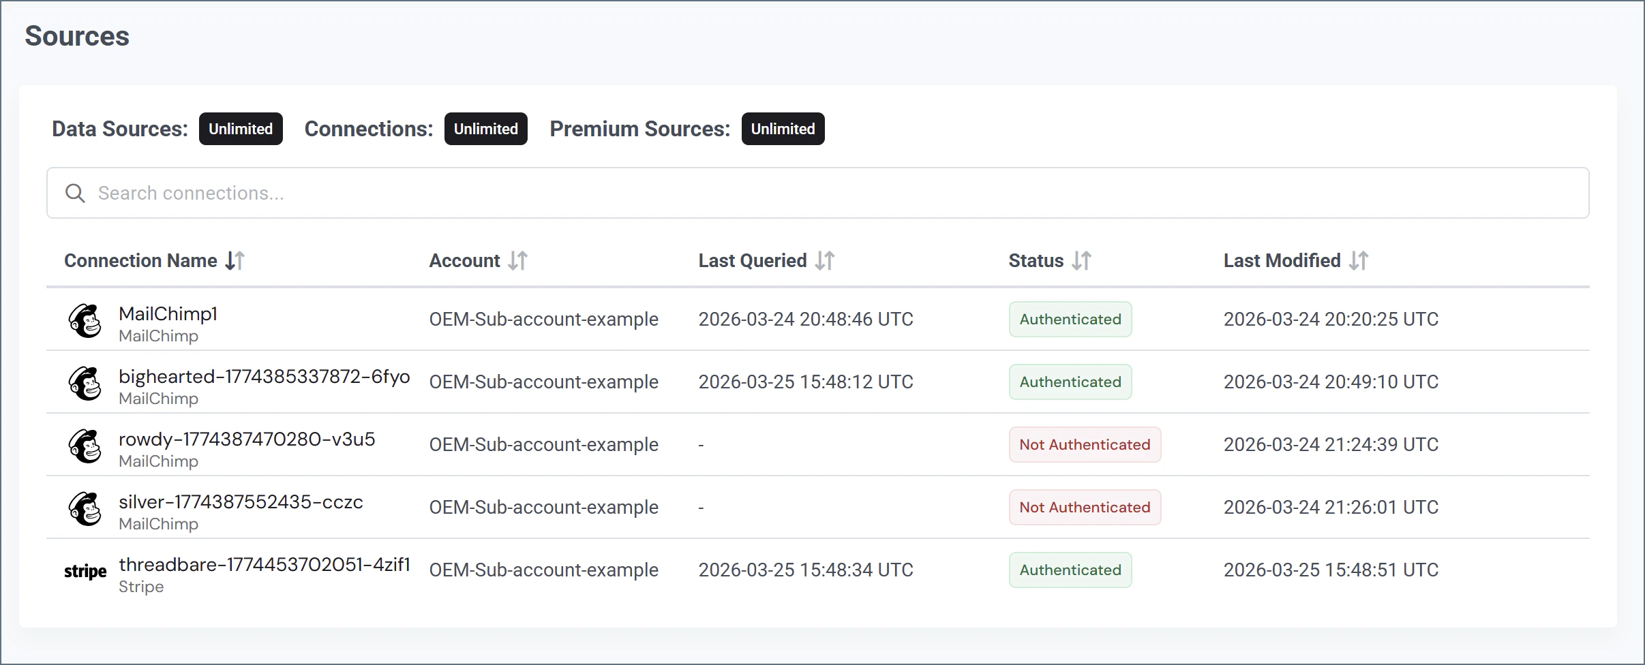Viewport: 1645px width, 665px height.
Task: Click the search magnifier icon
Action: point(75,194)
